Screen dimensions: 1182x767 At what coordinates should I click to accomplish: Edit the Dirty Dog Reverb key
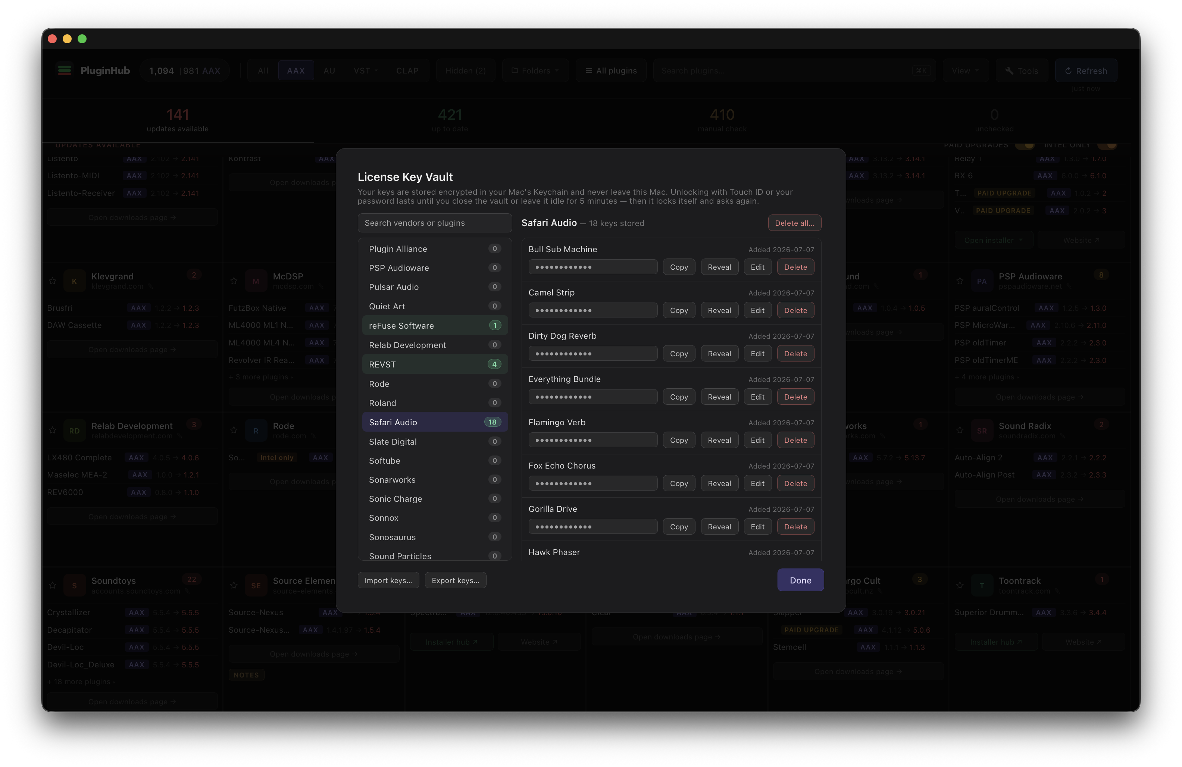coord(757,353)
